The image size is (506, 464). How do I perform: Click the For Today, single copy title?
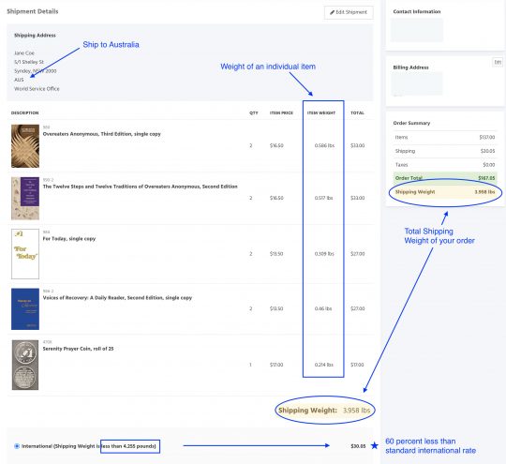pos(69,239)
